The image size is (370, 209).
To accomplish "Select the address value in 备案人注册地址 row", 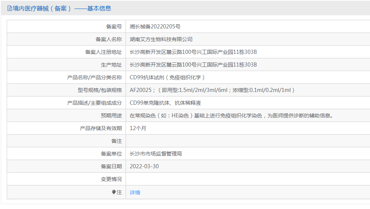I will [193, 52].
